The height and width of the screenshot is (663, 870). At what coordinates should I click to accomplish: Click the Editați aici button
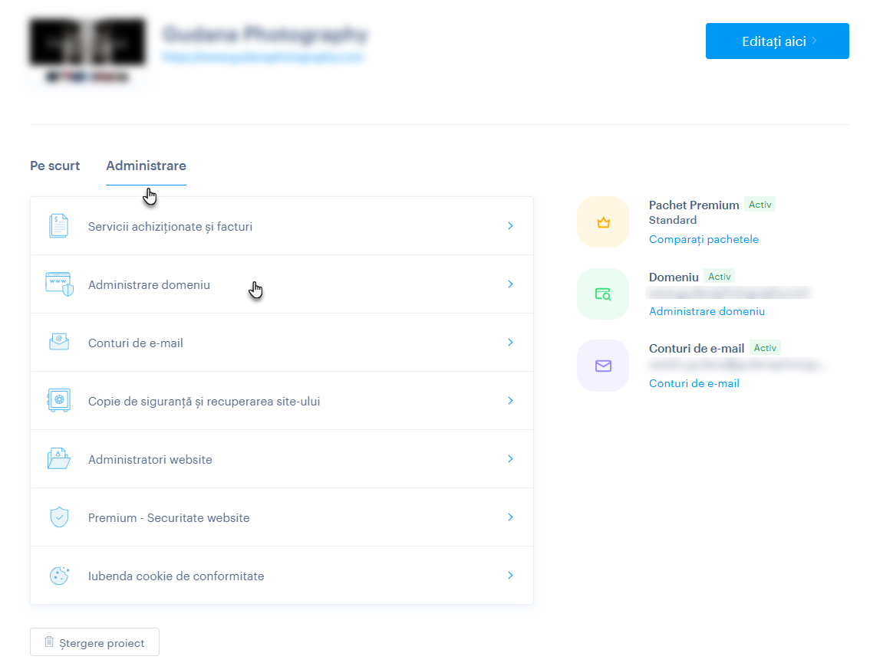pos(777,41)
